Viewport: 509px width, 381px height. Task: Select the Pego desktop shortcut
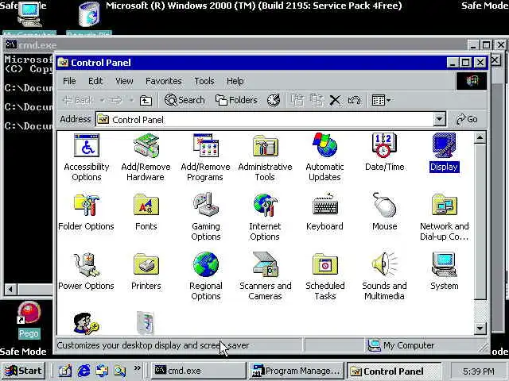tap(29, 320)
